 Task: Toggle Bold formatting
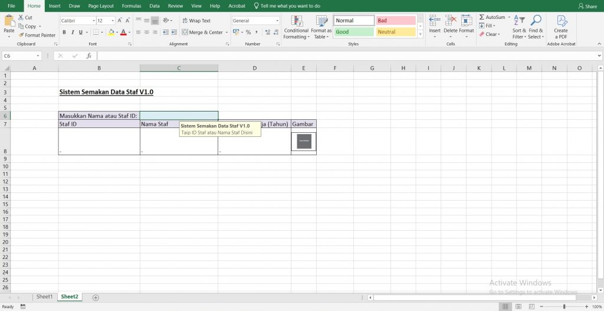click(x=64, y=32)
